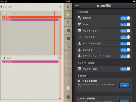This screenshot has height=102, width=136.
Task: Toggle カレンダー設定 sync switch
Action: (125, 69)
